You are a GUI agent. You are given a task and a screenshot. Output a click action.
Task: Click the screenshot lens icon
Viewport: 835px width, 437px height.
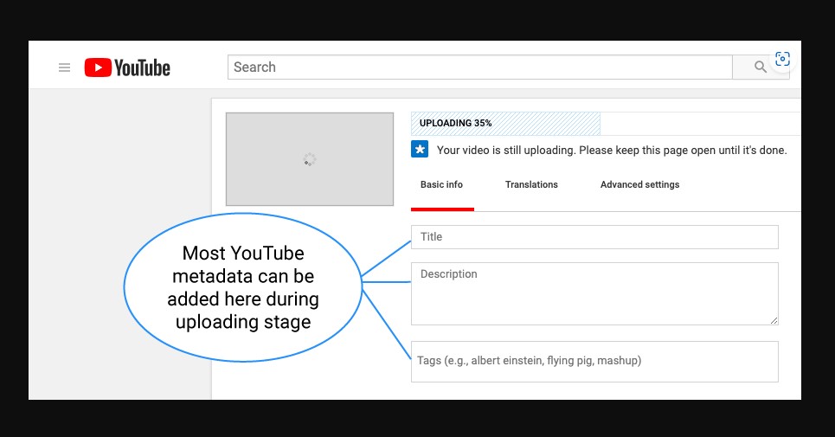[782, 59]
